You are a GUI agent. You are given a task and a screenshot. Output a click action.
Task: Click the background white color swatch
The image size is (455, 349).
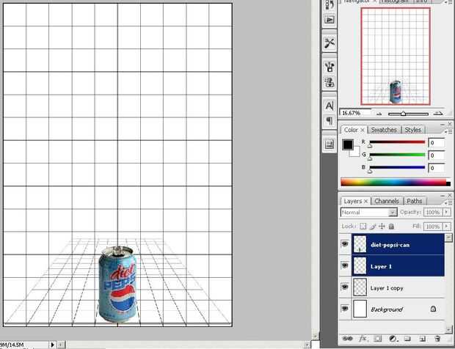coord(355,153)
